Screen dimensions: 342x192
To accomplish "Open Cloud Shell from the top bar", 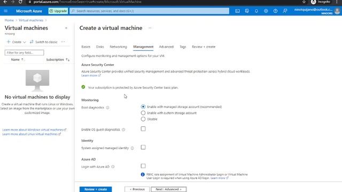I will [x=237, y=11].
